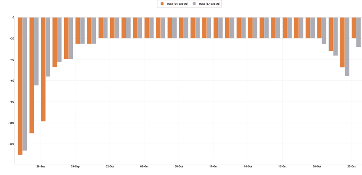Click the 23-Oct axis label

(352, 166)
